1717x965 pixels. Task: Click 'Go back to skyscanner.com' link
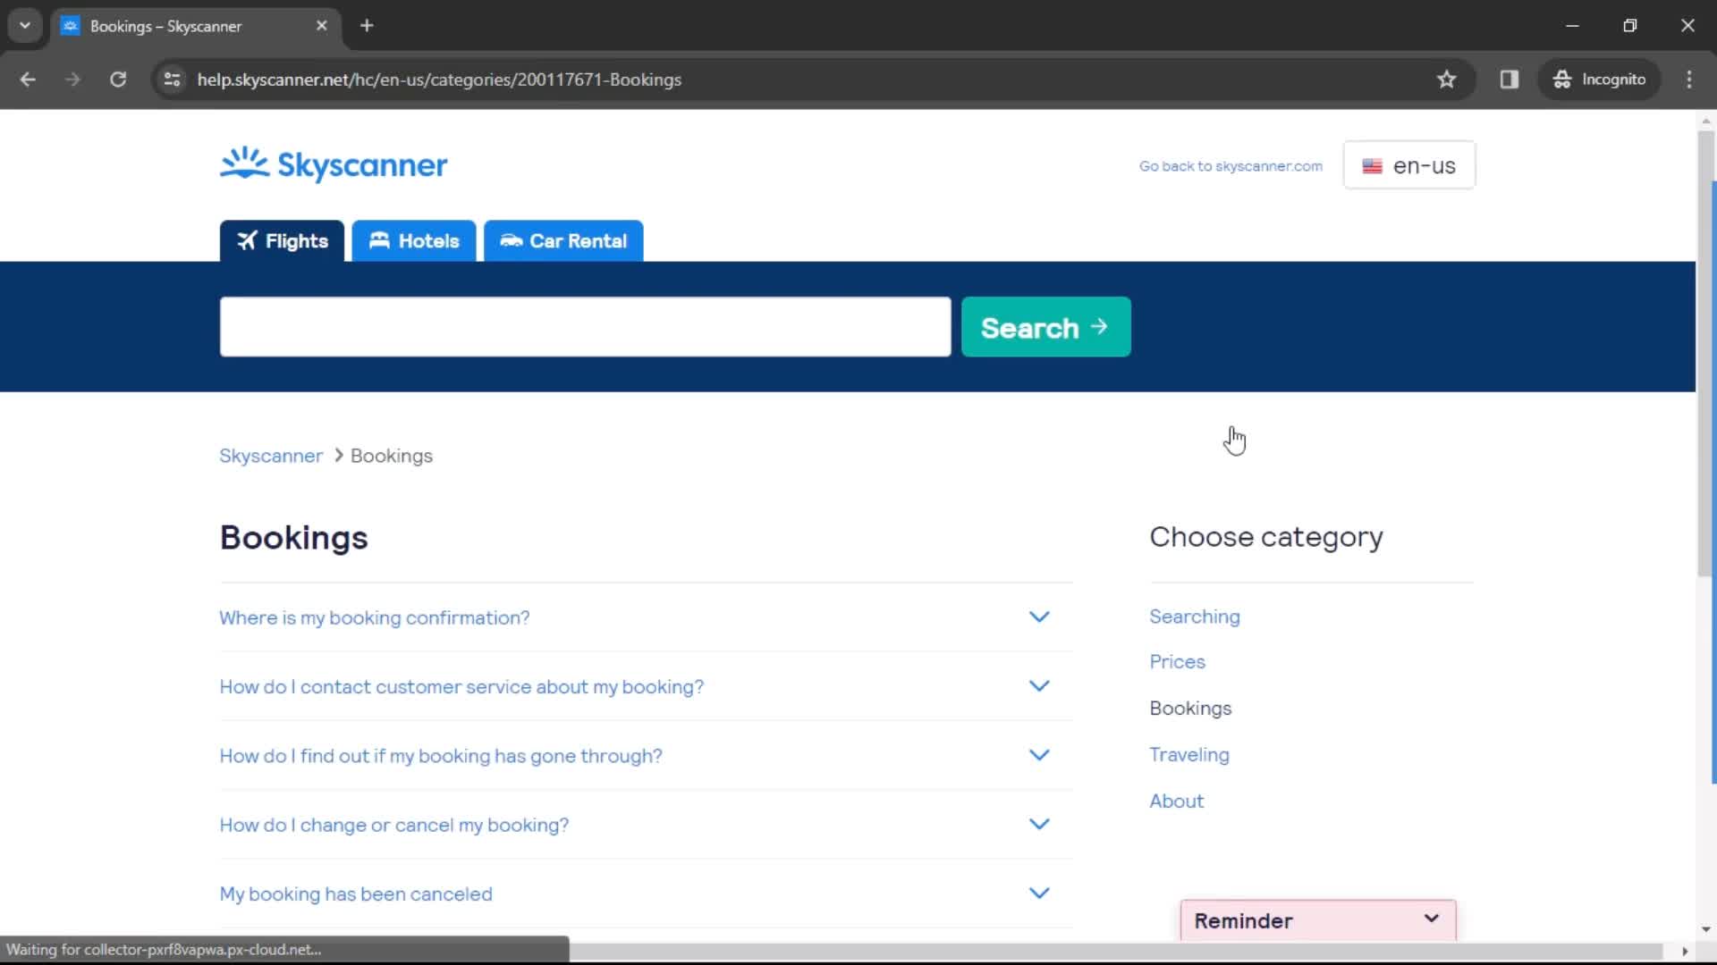point(1230,165)
